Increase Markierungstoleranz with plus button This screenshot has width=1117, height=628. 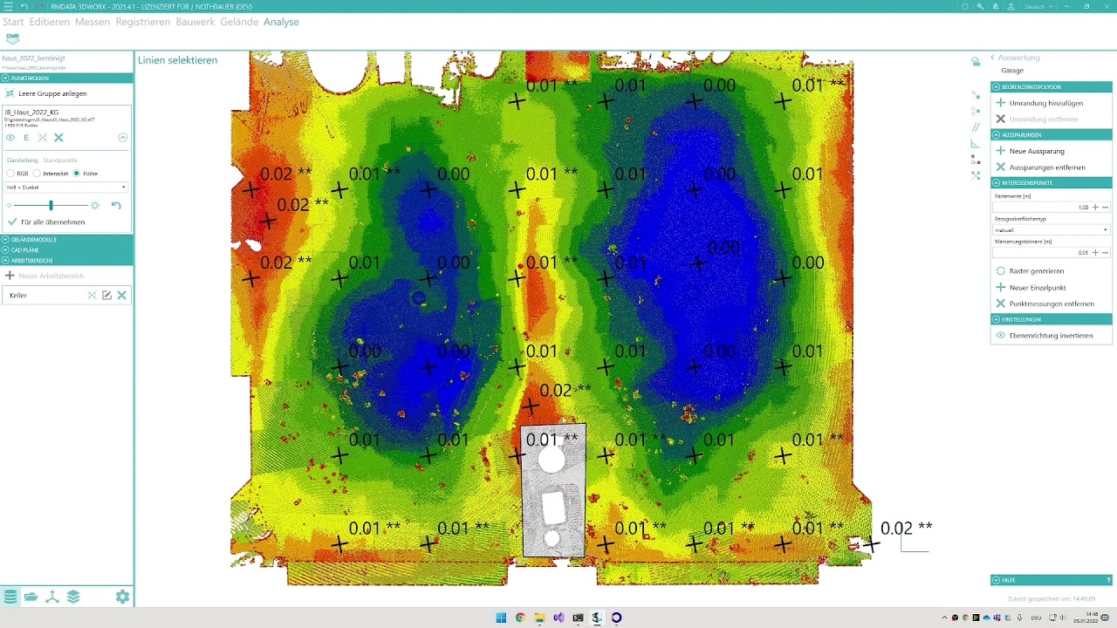click(x=1095, y=253)
